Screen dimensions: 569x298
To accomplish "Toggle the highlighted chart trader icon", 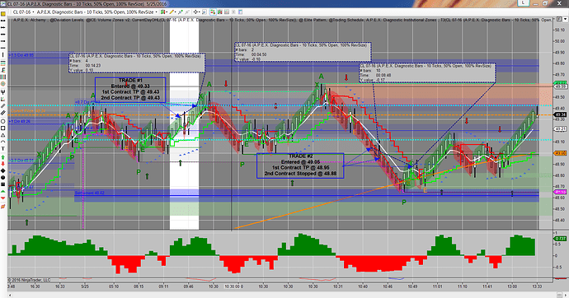I will pyautogui.click(x=213, y=12).
